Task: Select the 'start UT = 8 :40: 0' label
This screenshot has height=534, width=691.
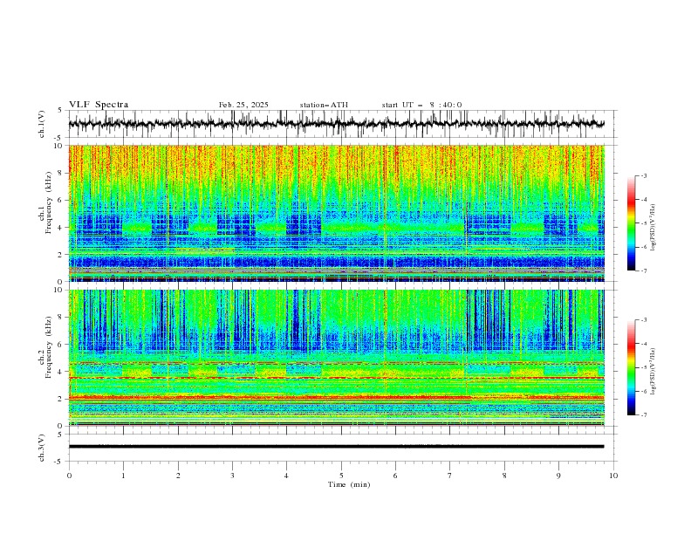Action: click(421, 105)
